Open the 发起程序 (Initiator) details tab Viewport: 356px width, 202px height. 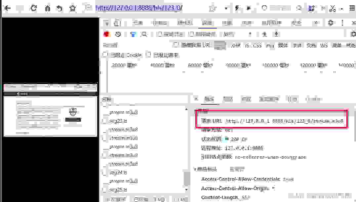coord(269,99)
